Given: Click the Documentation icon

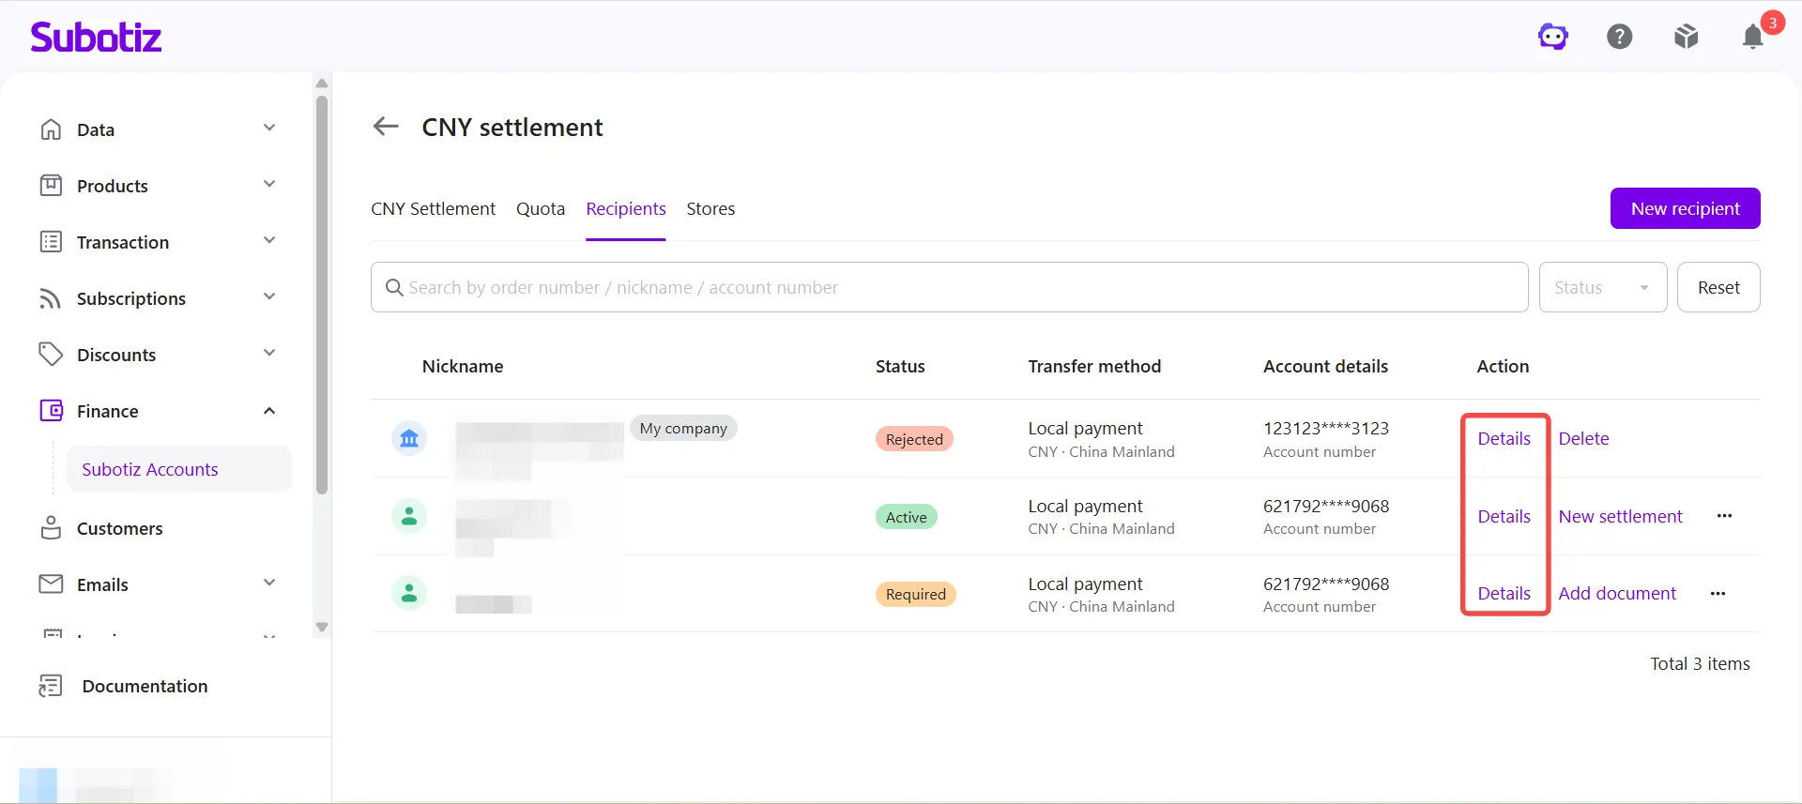Looking at the screenshot, I should pyautogui.click(x=51, y=686).
